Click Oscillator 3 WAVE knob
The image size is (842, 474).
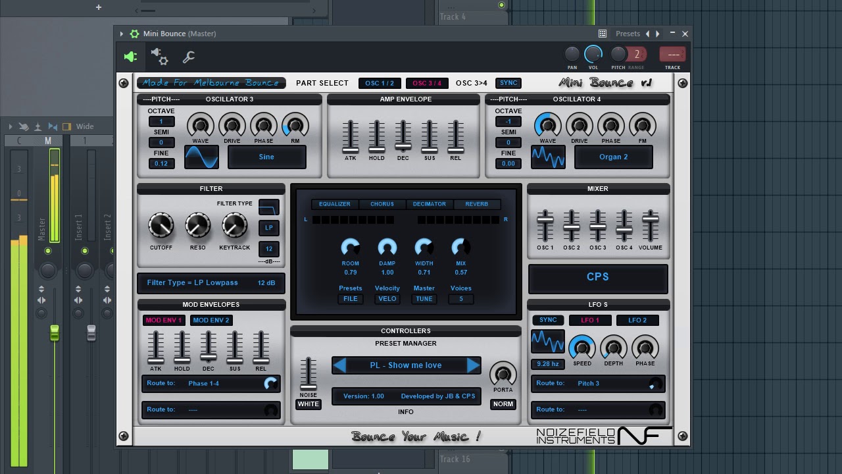point(201,125)
